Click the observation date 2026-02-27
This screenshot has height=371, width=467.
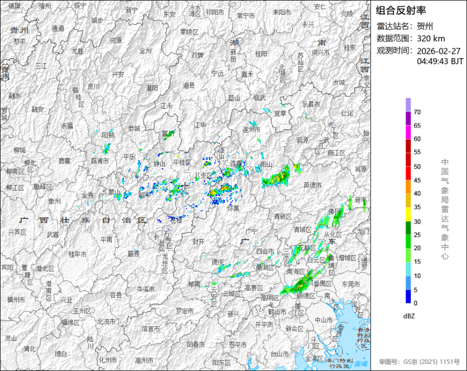click(438, 51)
